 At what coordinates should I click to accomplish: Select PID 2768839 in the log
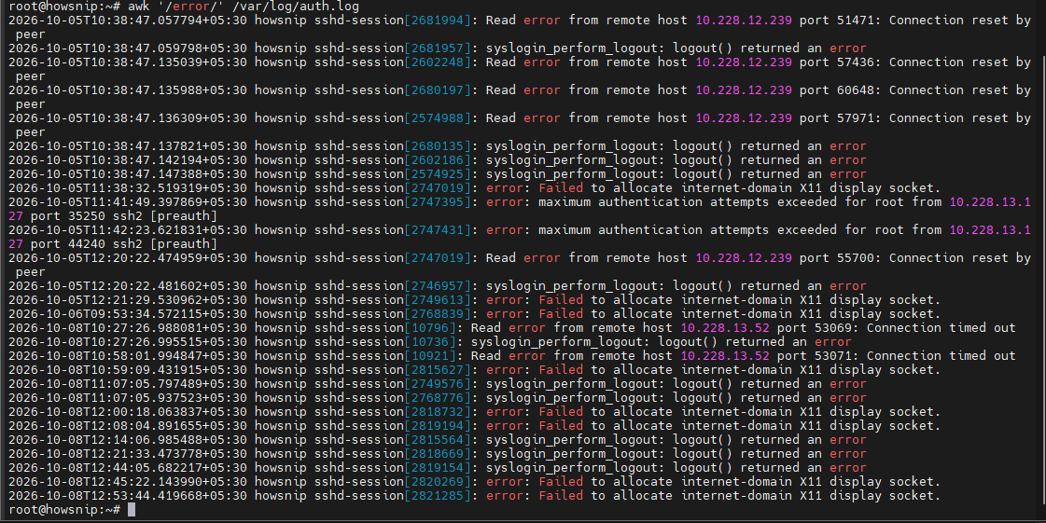(438, 314)
